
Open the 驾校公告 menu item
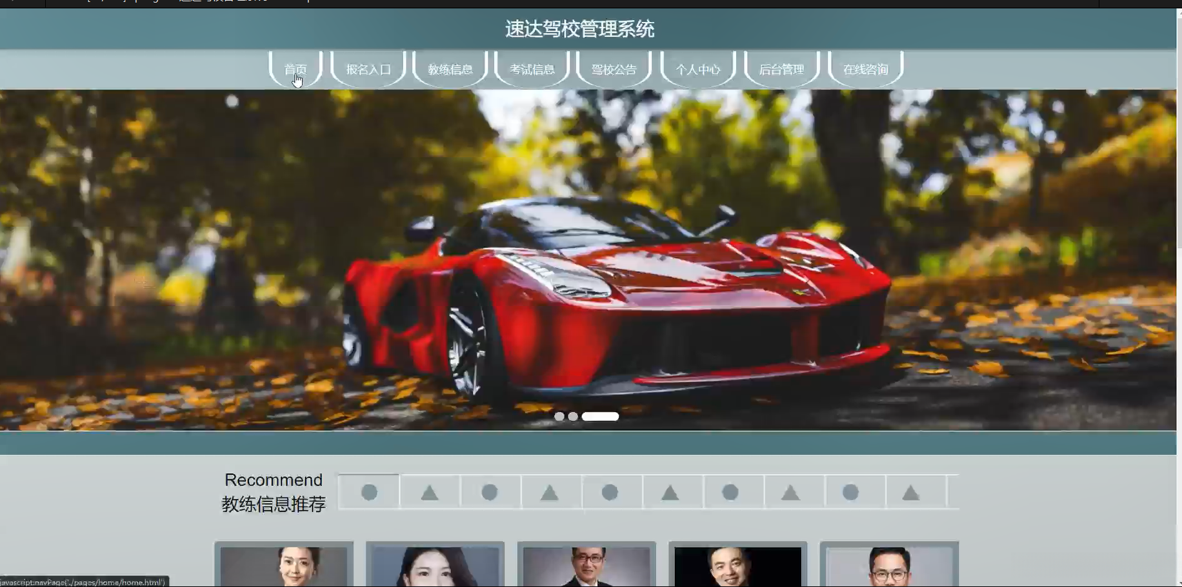614,69
